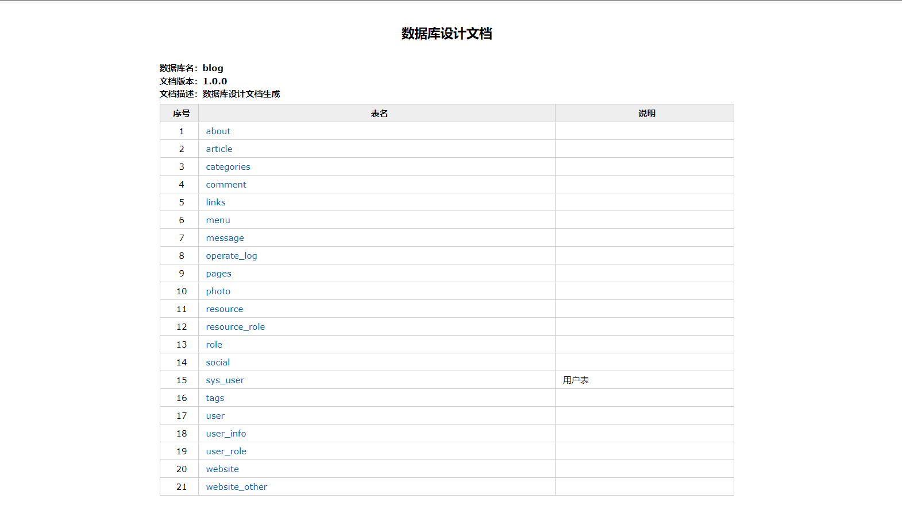Viewport: 902px width, 518px height.
Task: Go to the user_info table link
Action: (226, 434)
